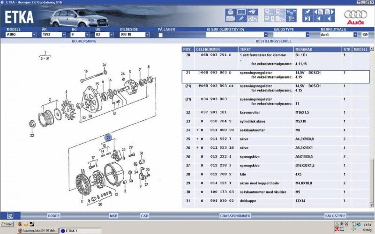
Task: Select the BEGRENSNING tab
Action: tap(84, 41)
